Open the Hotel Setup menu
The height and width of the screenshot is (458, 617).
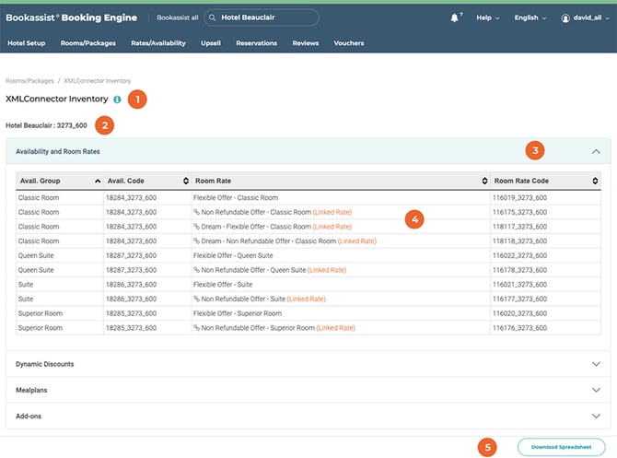[27, 43]
